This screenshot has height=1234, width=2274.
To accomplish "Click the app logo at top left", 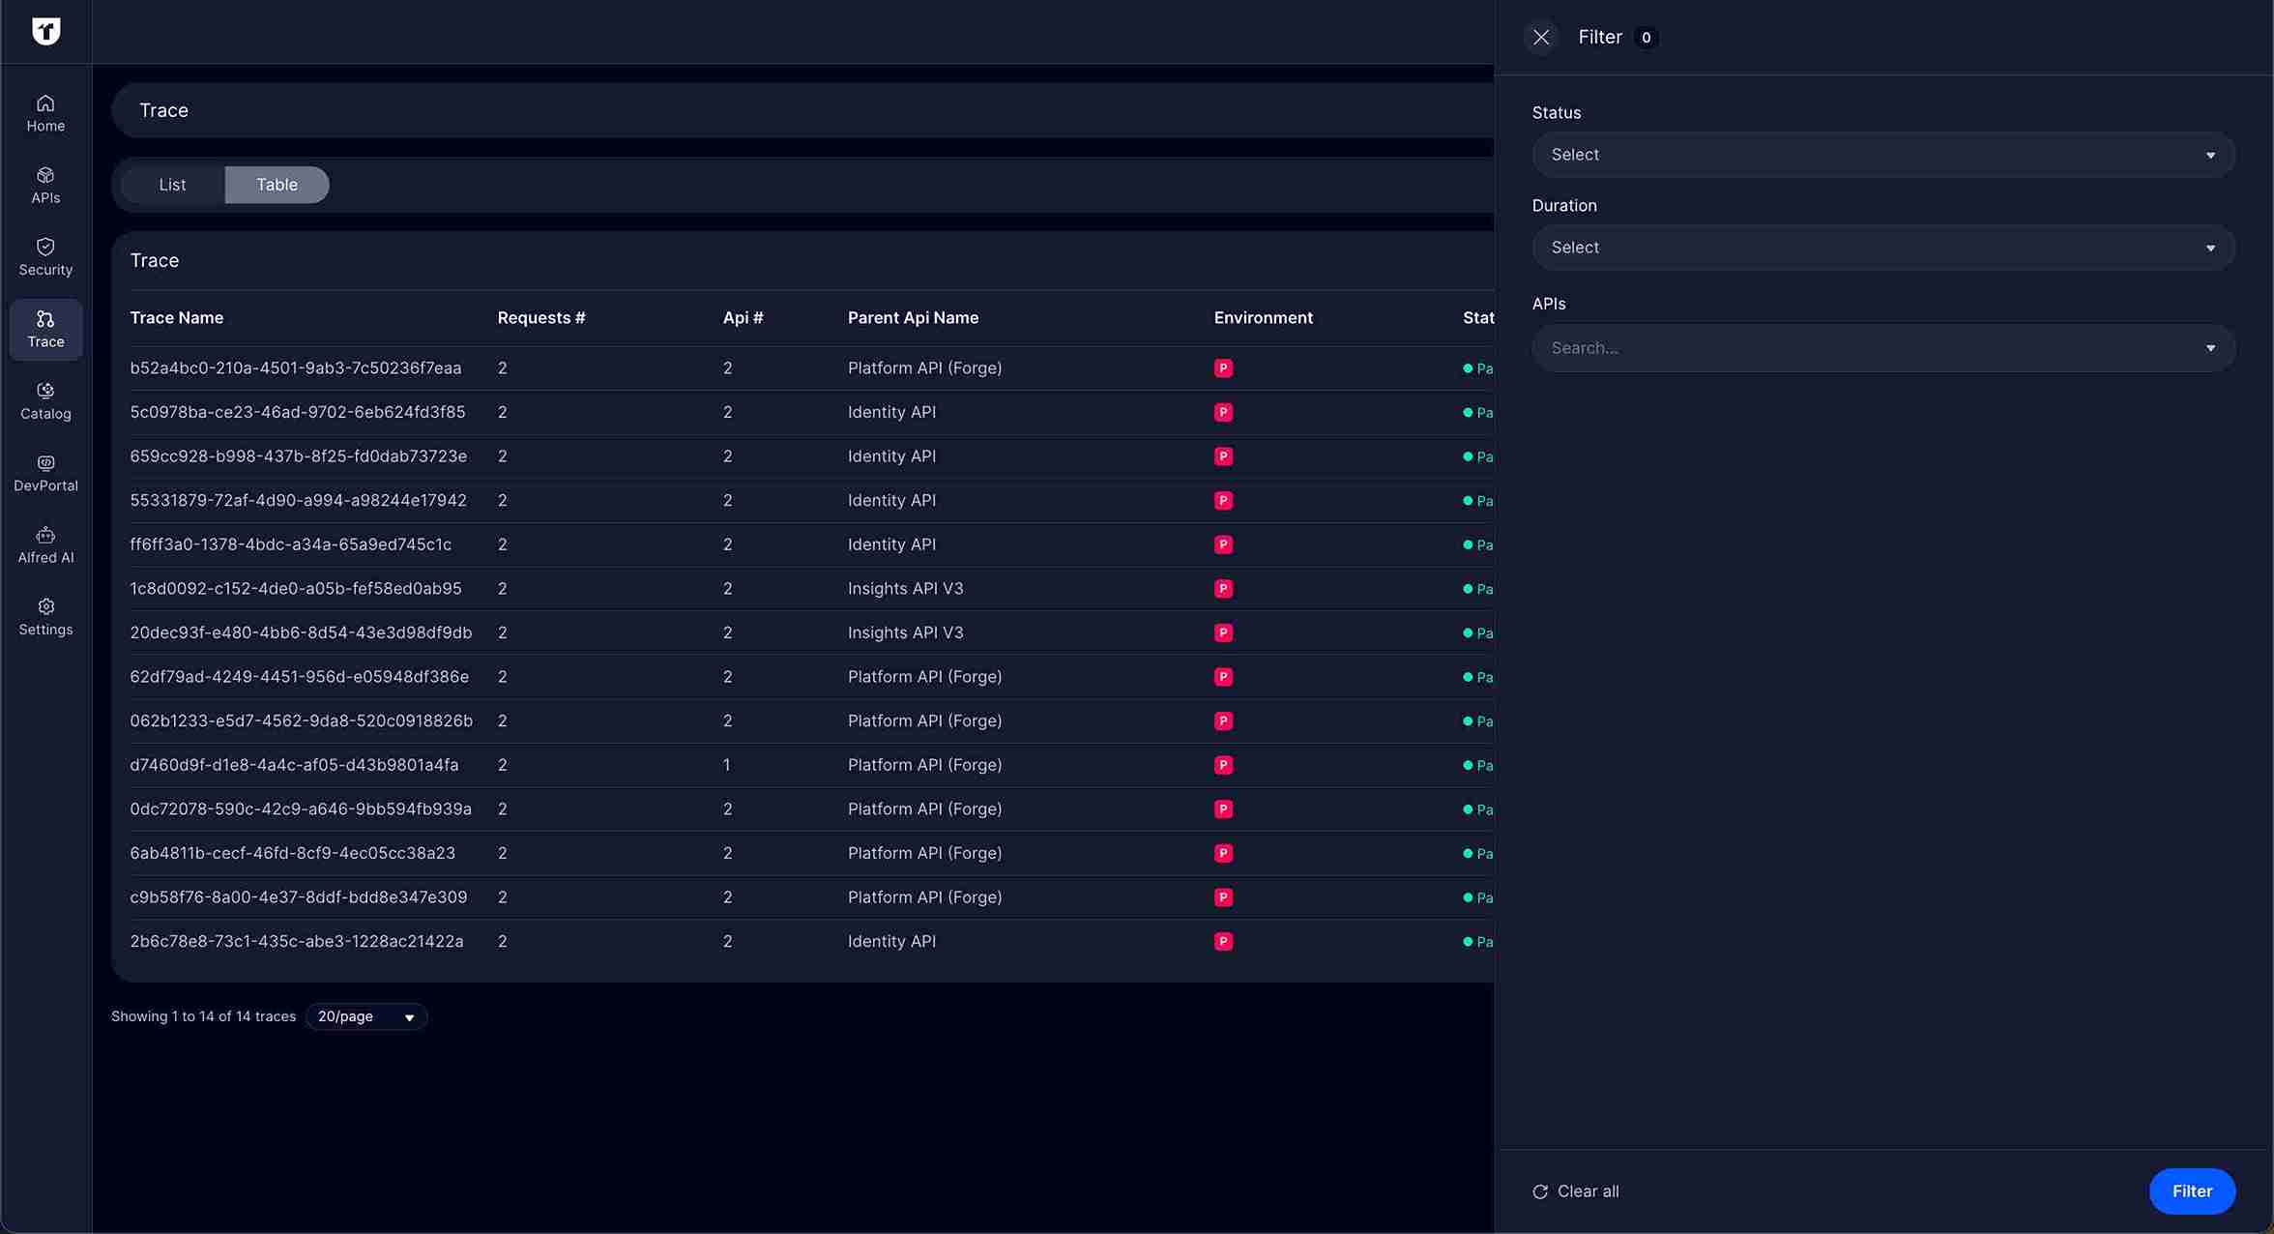I will (45, 31).
